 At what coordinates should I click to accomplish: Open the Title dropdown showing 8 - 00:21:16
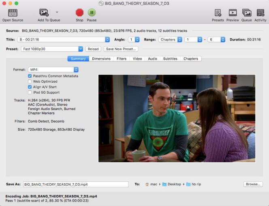coord(64,39)
